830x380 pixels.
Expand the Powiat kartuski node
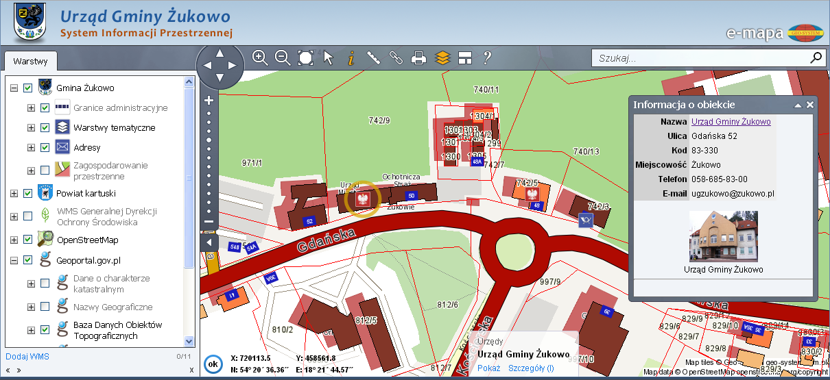pos(14,194)
